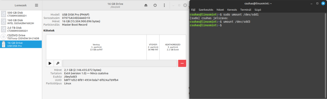Image resolution: width=327 pixels, height=99 pixels.
Task: Open the Súgó menu in Terminal
Action: (x=258, y=10)
